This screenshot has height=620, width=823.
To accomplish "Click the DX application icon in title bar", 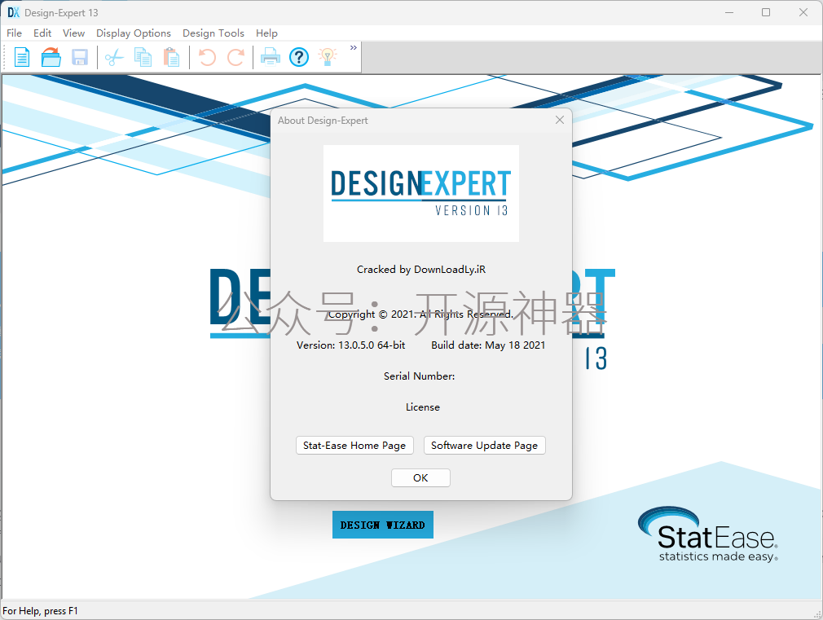I will pyautogui.click(x=13, y=12).
